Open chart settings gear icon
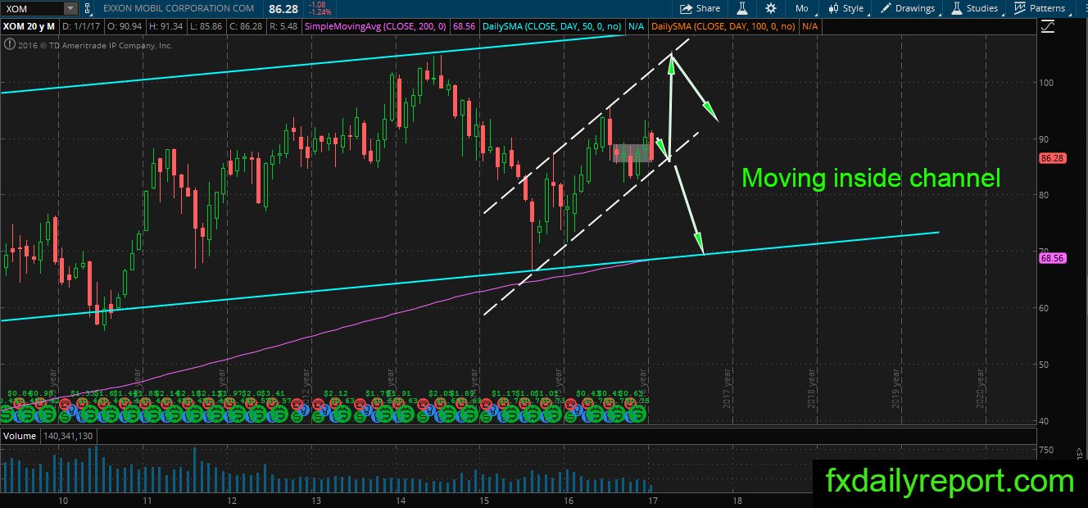Screen dimensions: 1088x508 tap(771, 8)
